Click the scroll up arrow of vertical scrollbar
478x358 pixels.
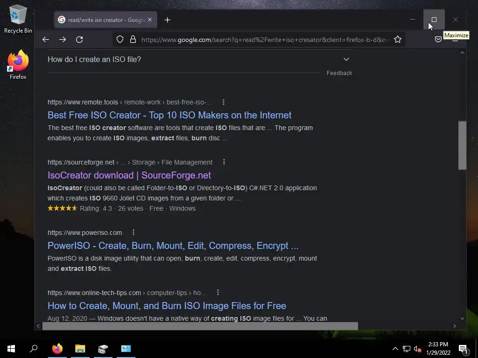(x=462, y=53)
